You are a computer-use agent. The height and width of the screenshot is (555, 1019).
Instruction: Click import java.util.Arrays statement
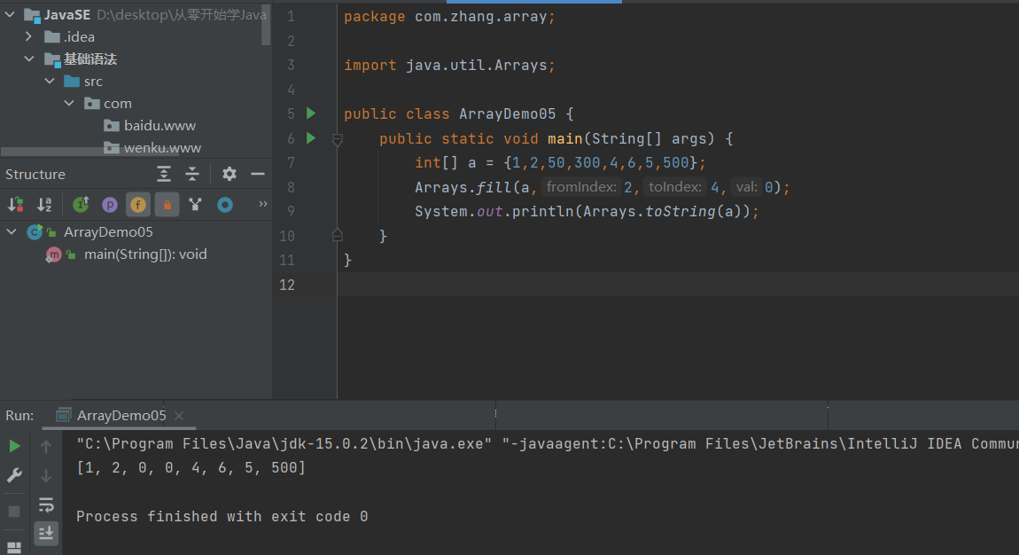click(449, 65)
